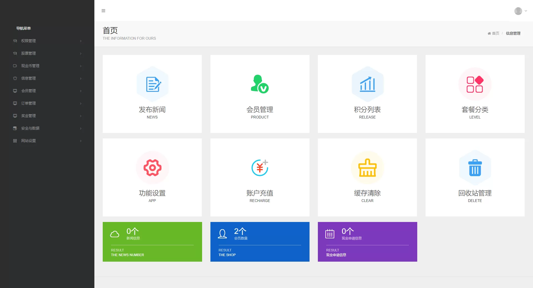This screenshot has height=288, width=533.
Task: Click the 账户充值 yen recharge icon
Action: (260, 168)
